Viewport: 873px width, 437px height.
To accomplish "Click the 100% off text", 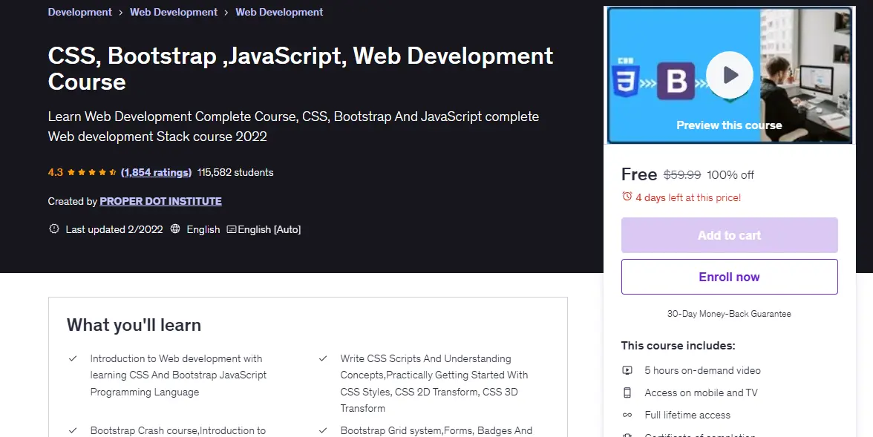I will (x=730, y=175).
